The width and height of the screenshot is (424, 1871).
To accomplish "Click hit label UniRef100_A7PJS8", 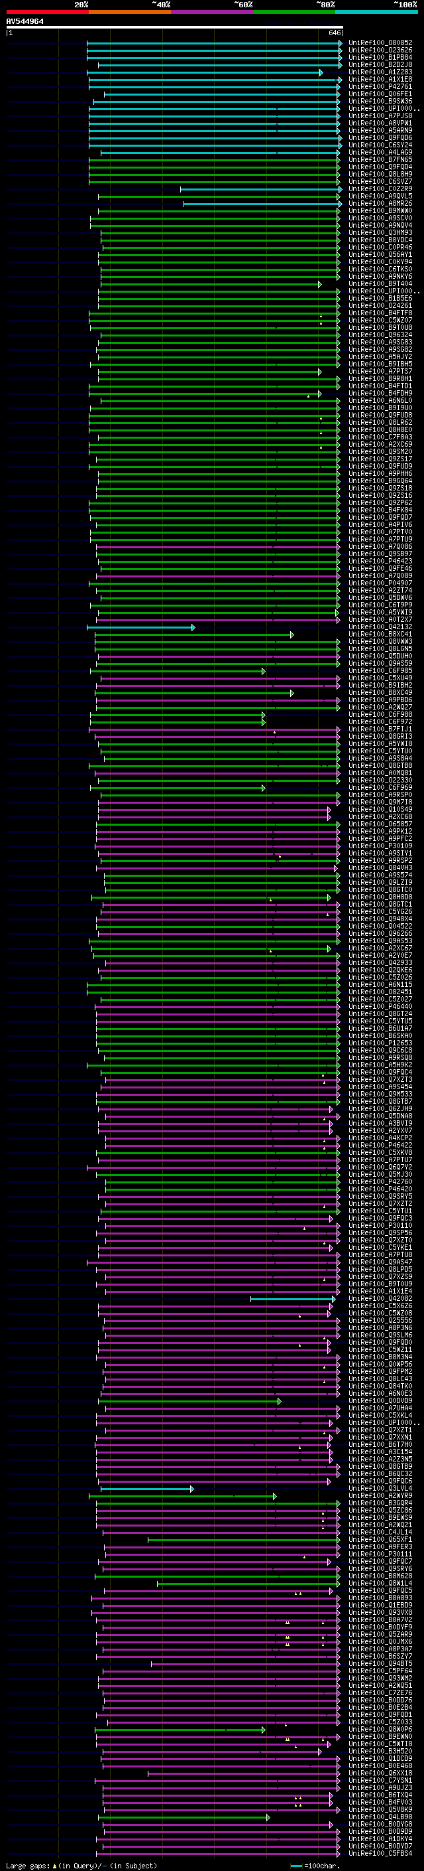I will [380, 115].
